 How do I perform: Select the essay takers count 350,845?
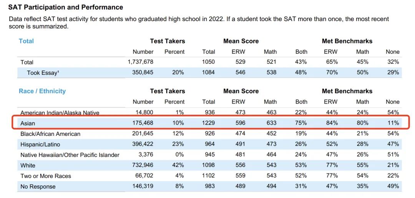(x=143, y=73)
